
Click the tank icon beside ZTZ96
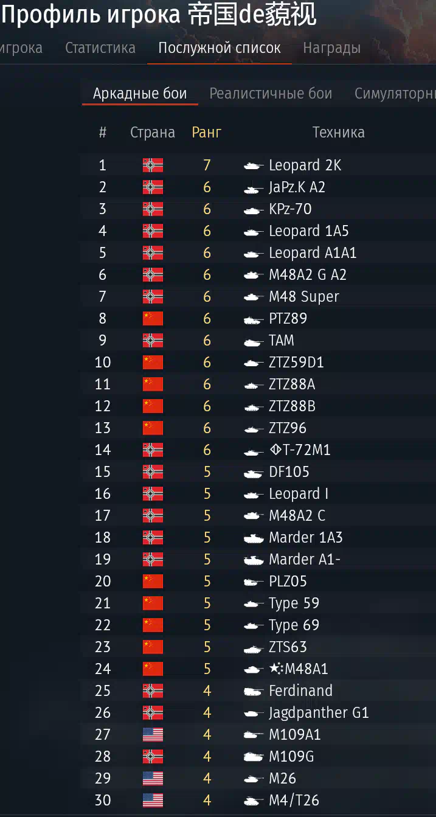(x=253, y=428)
